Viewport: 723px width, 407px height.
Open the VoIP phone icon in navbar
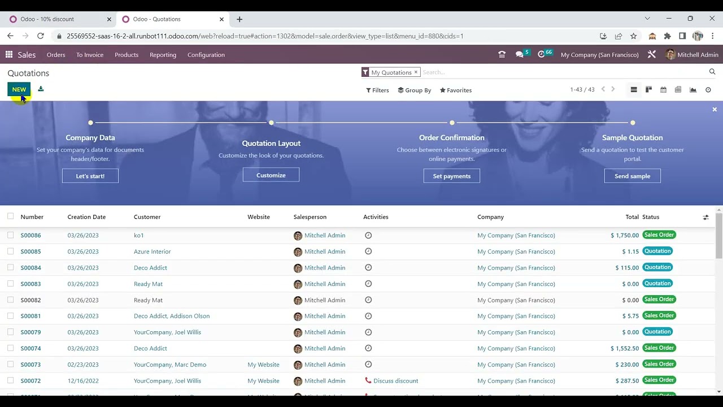[502, 55]
